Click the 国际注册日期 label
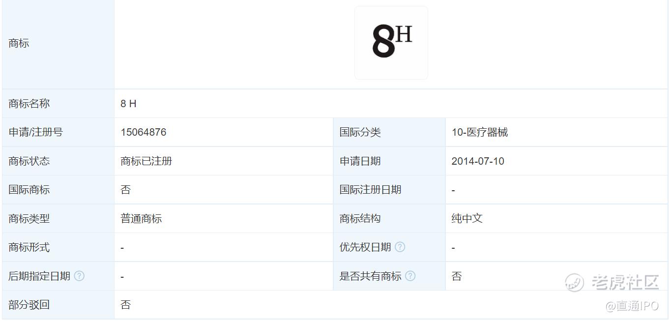The height and width of the screenshot is (321, 672). click(371, 190)
